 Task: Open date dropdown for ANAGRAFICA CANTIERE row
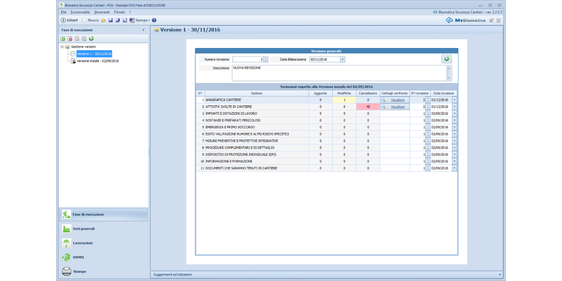pyautogui.click(x=454, y=100)
